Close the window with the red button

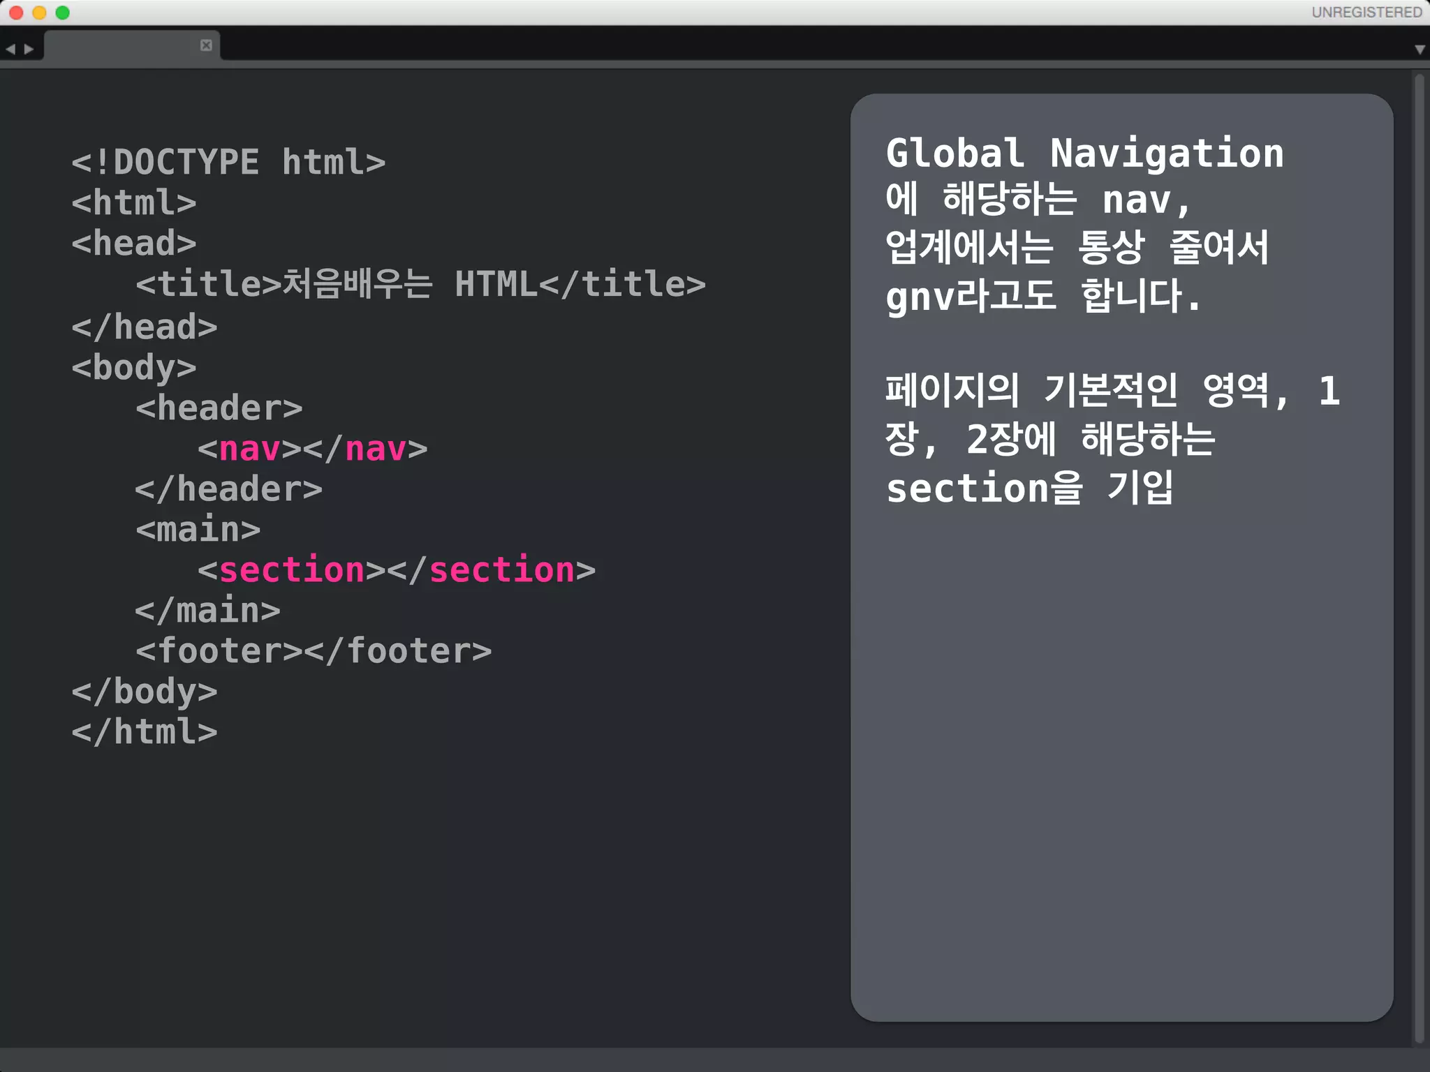click(x=17, y=13)
